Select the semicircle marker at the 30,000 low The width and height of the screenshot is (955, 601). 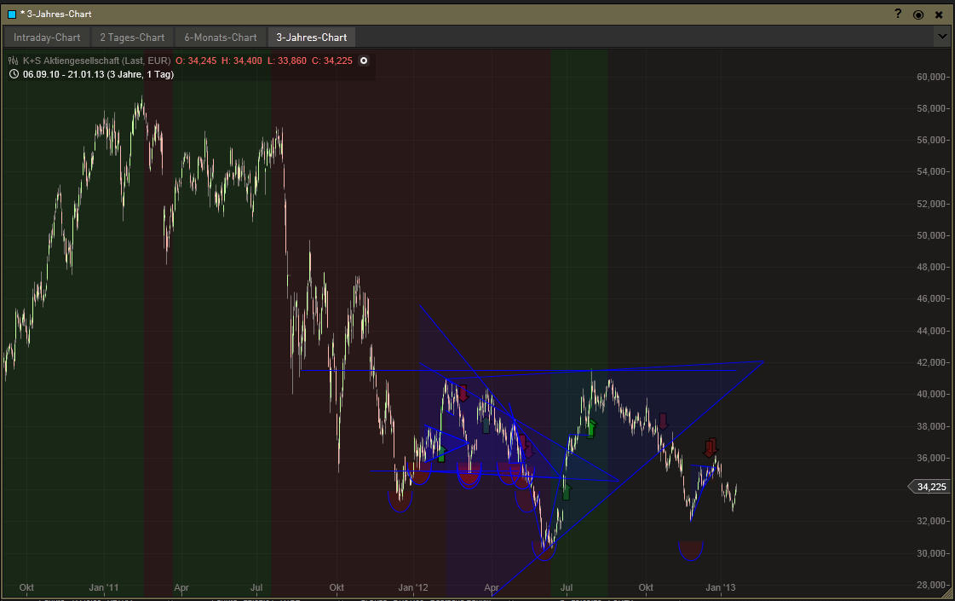(x=544, y=551)
